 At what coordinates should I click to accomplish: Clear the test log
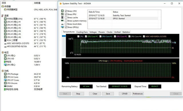coord(95,94)
